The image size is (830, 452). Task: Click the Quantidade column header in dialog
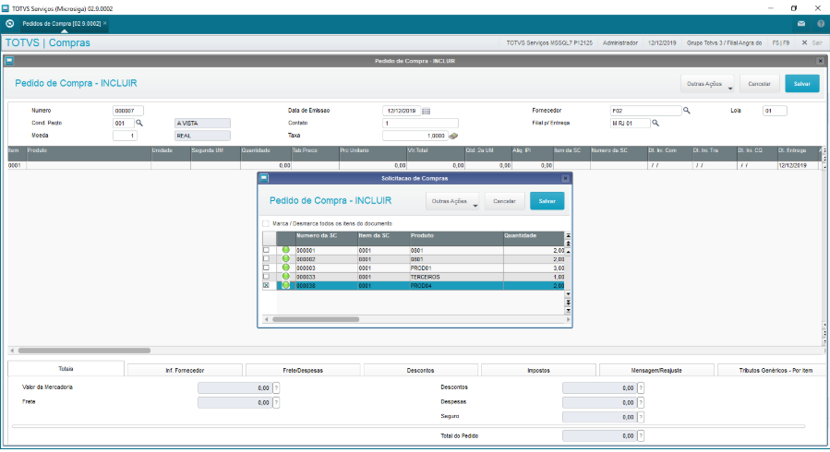(534, 236)
